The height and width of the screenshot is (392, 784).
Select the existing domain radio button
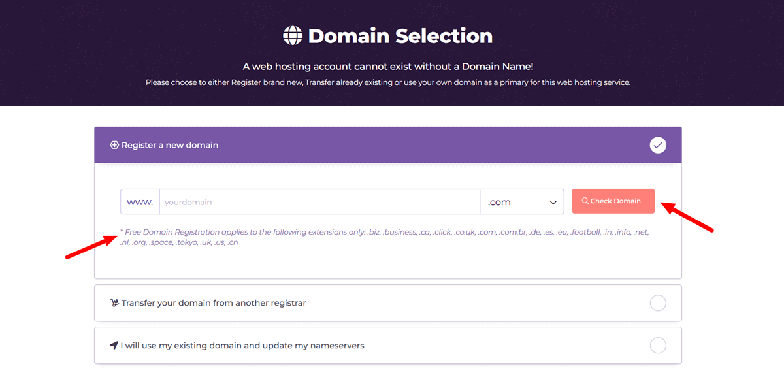658,345
